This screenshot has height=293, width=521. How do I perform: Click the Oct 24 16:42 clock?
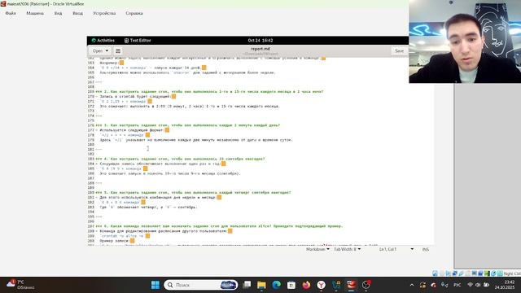(x=260, y=40)
